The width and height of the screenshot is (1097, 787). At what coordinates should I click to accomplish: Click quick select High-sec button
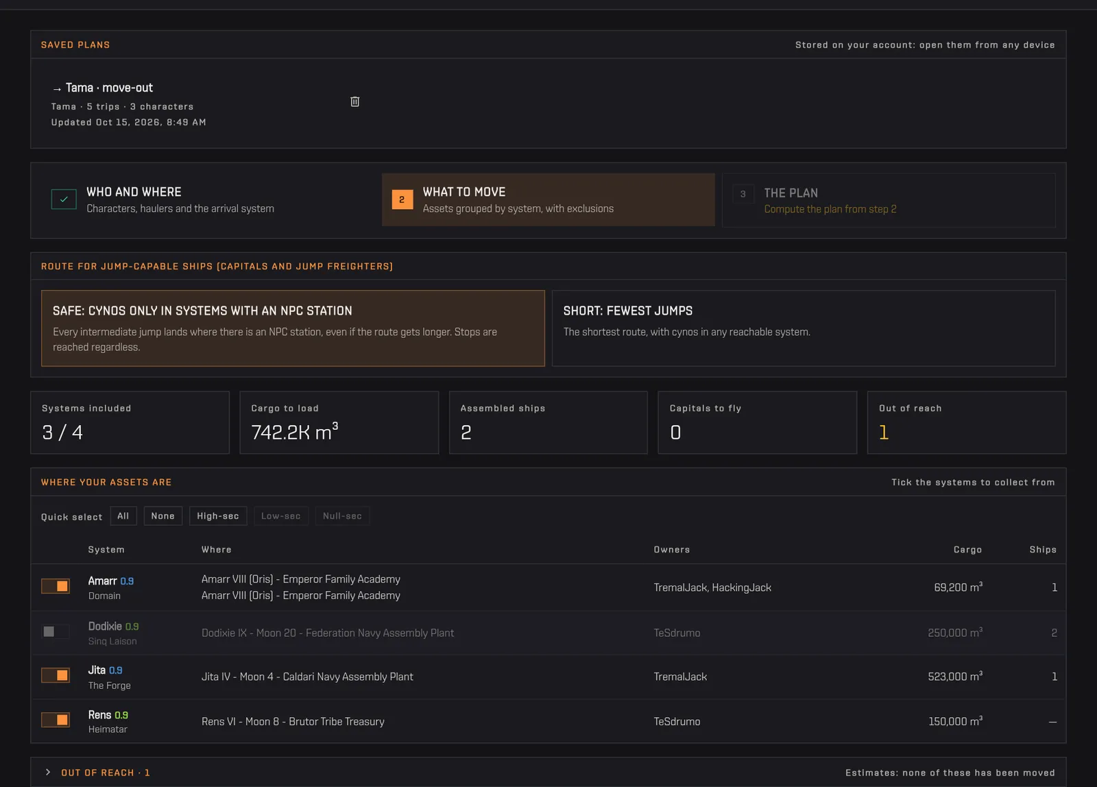click(218, 516)
